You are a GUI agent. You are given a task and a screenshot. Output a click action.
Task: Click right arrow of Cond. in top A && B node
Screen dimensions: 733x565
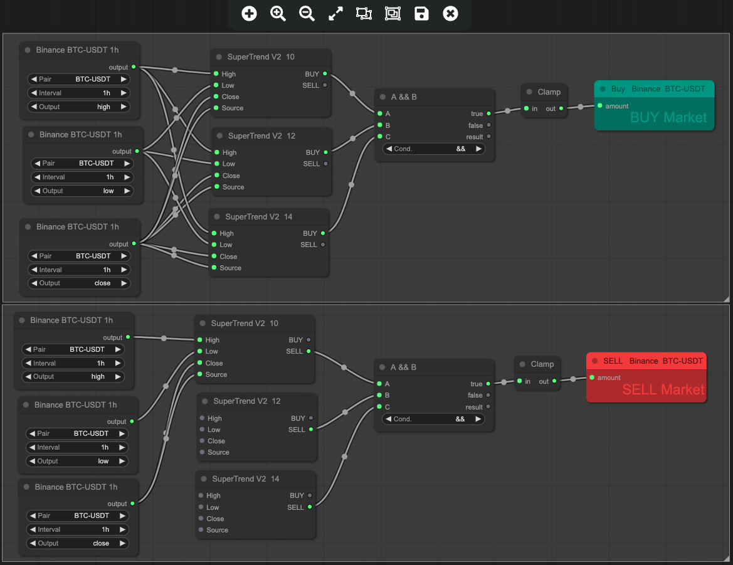(478, 149)
